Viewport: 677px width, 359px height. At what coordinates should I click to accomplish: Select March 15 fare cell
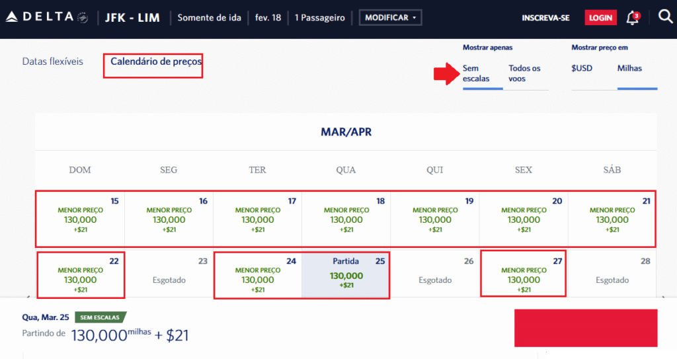[x=80, y=219]
